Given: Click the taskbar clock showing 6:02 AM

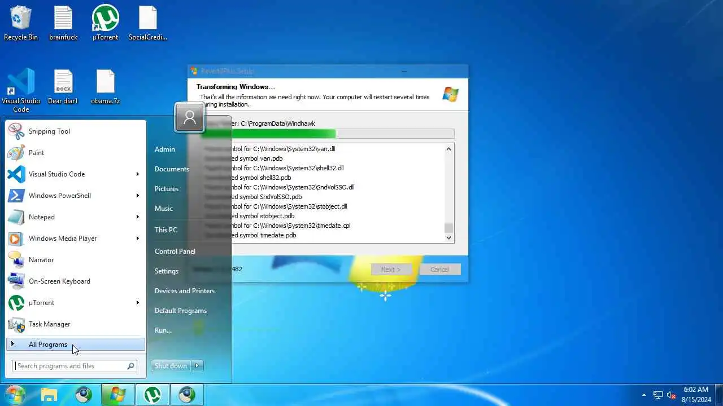Looking at the screenshot, I should (696, 395).
